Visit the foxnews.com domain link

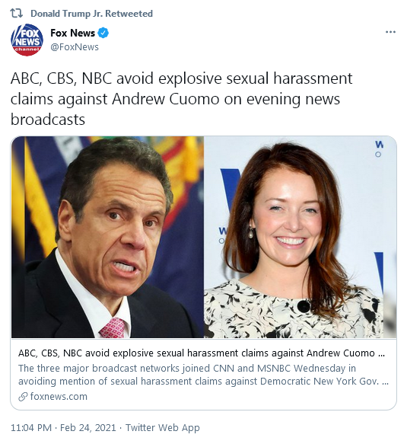pyautogui.click(x=59, y=397)
